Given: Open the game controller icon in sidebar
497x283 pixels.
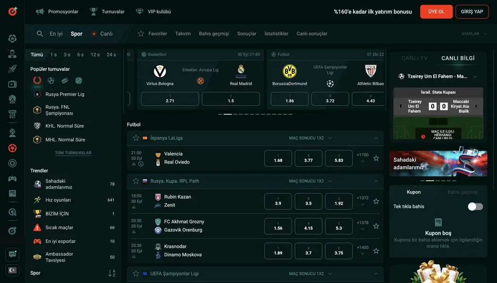Looking at the screenshot, I should click(x=12, y=179).
